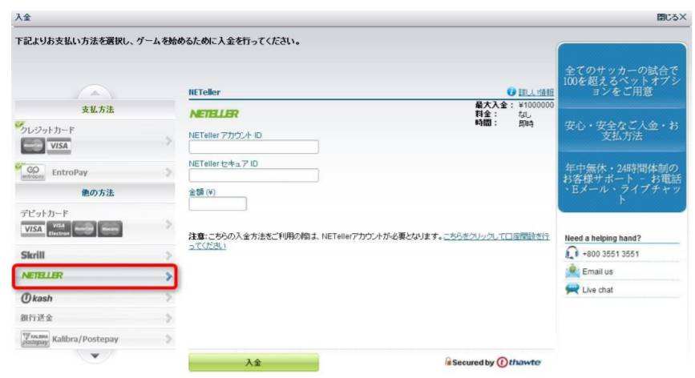The image size is (695, 378).
Task: Click the padlock icon by Secured by
Action: click(x=448, y=362)
